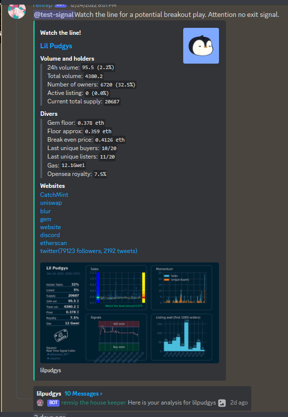Click the rennip bot avatar

point(17,10)
